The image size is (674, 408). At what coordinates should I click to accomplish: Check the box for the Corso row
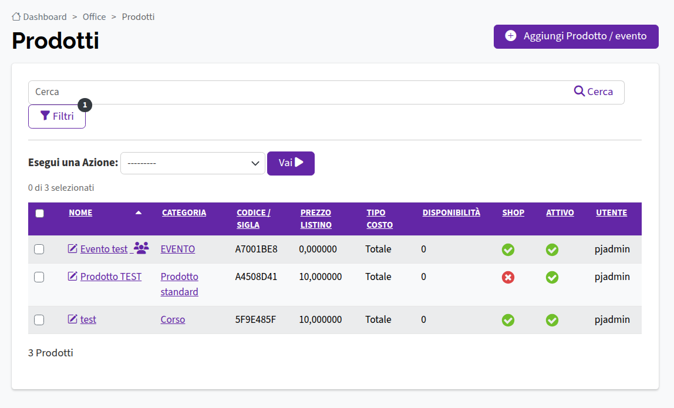[x=39, y=320]
